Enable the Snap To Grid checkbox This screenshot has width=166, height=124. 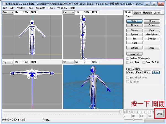pyautogui.click(x=144, y=62)
